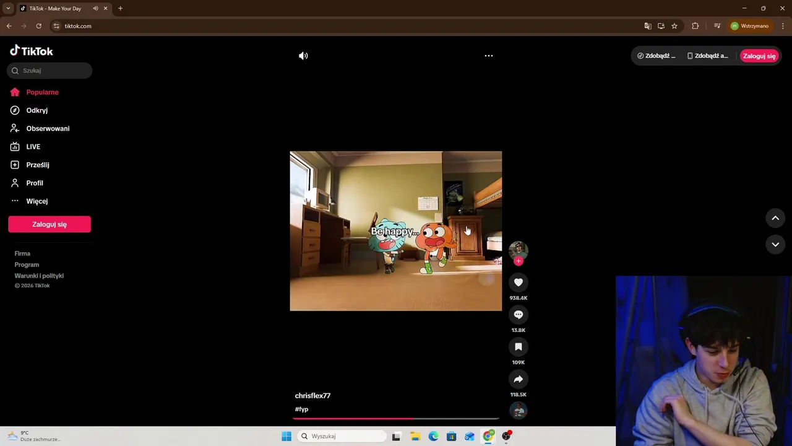
Task: Open the Chrome extensions puzzle icon
Action: coord(695,26)
